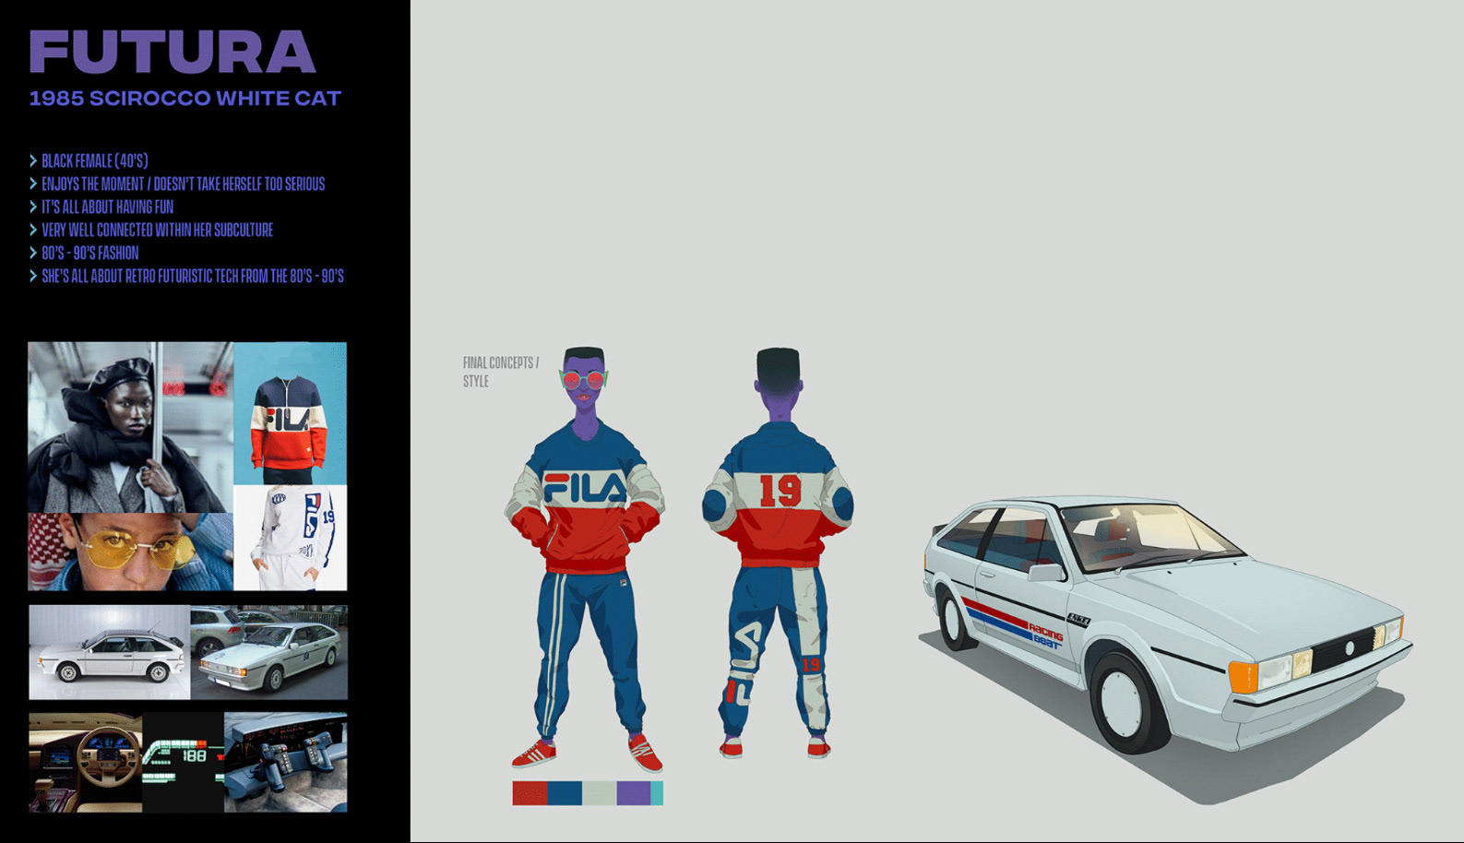The height and width of the screenshot is (843, 1464).
Task: Click the 'FINAL CONCEPTS / STYLE' label
Action: [x=501, y=372]
